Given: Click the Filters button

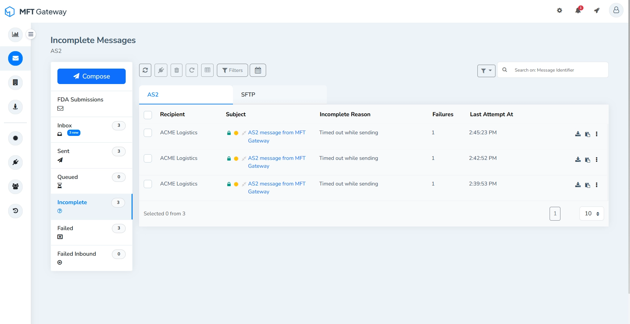Looking at the screenshot, I should tap(232, 70).
